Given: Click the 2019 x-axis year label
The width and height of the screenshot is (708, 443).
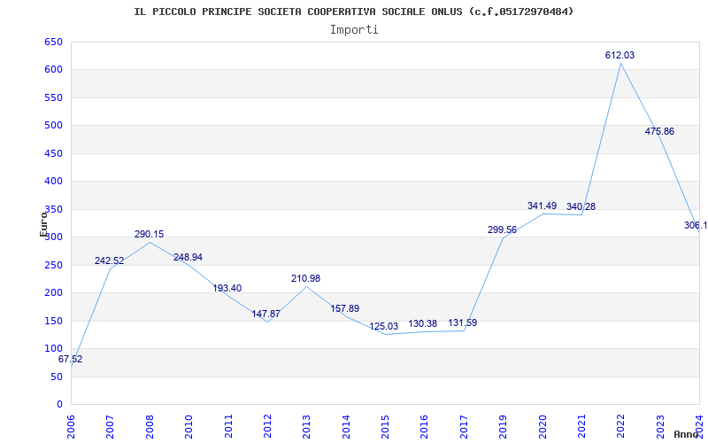Looking at the screenshot, I should coord(503,426).
